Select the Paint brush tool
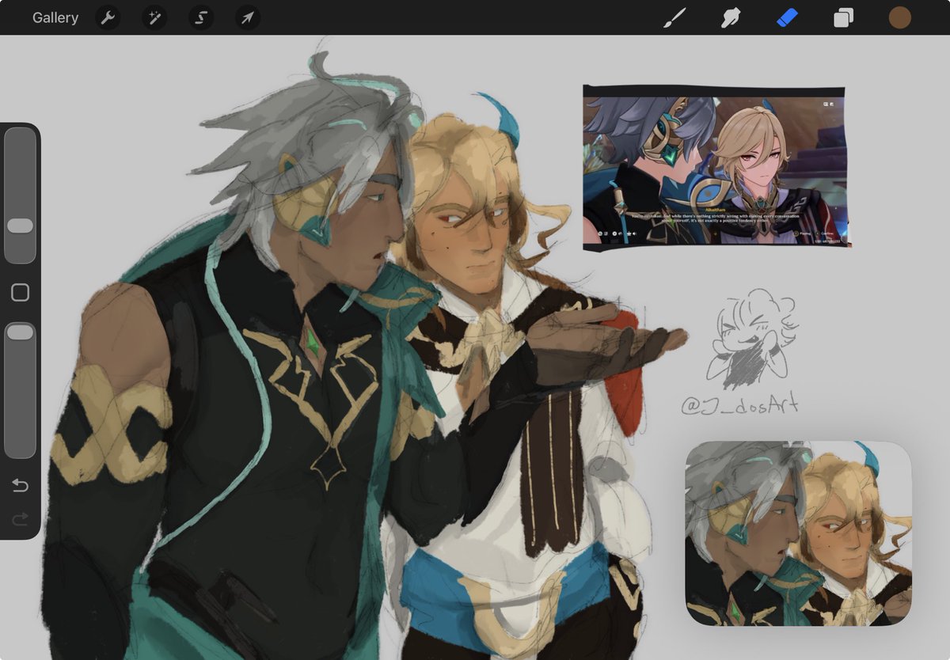Screen dimensions: 950x660 point(674,17)
